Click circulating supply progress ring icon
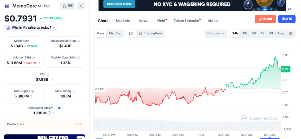The image size is (301, 139). click(x=49, y=113)
